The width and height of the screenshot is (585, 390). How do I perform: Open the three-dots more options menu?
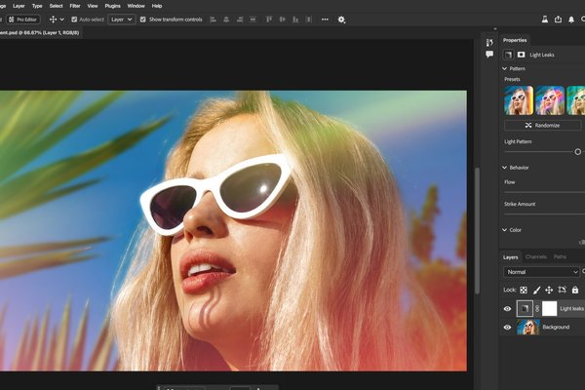(325, 19)
